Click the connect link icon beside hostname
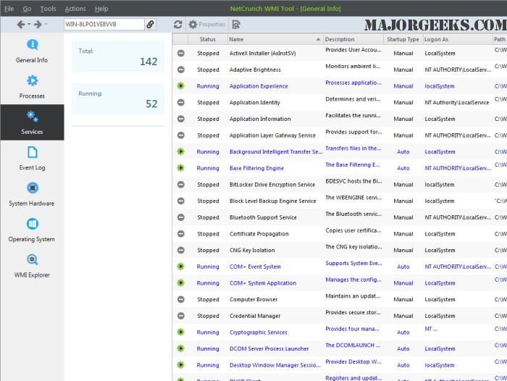Image resolution: width=507 pixels, height=381 pixels. (150, 24)
